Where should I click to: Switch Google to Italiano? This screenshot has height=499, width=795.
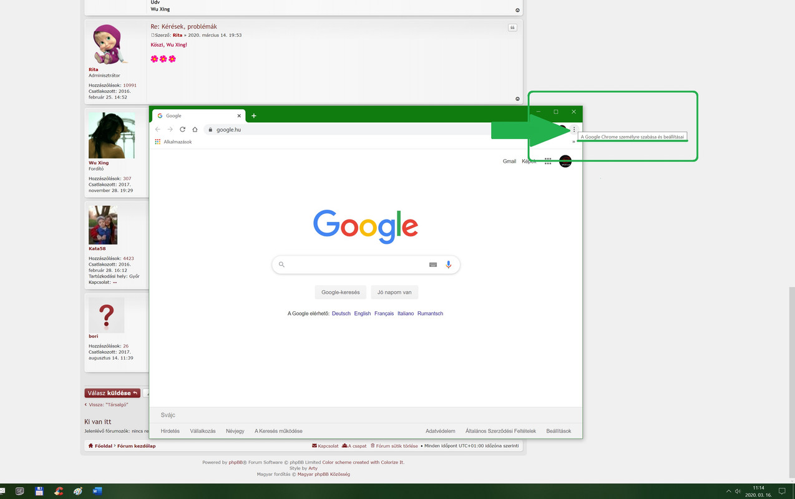[406, 313]
